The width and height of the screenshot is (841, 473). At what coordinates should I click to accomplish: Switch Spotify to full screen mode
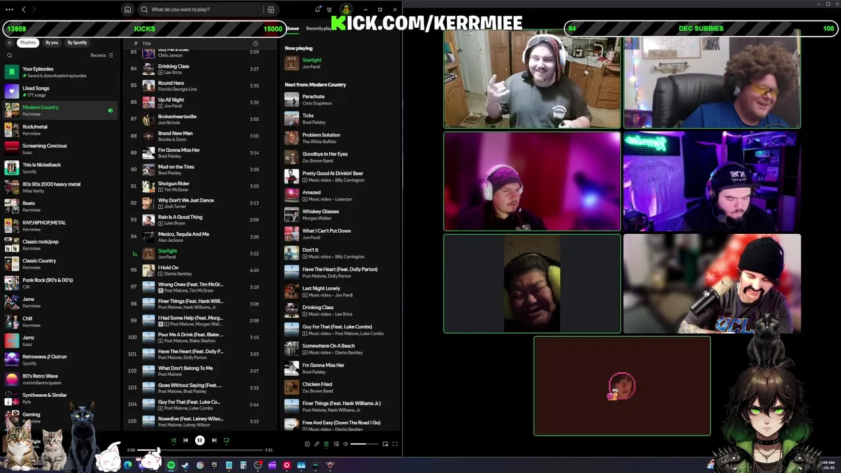coord(395,443)
